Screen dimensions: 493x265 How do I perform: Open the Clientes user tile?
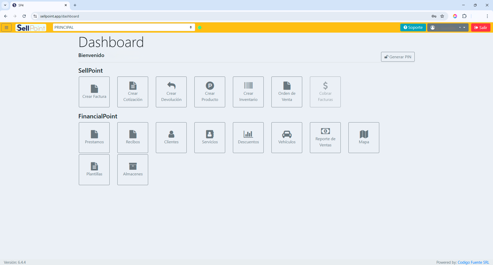171,138
